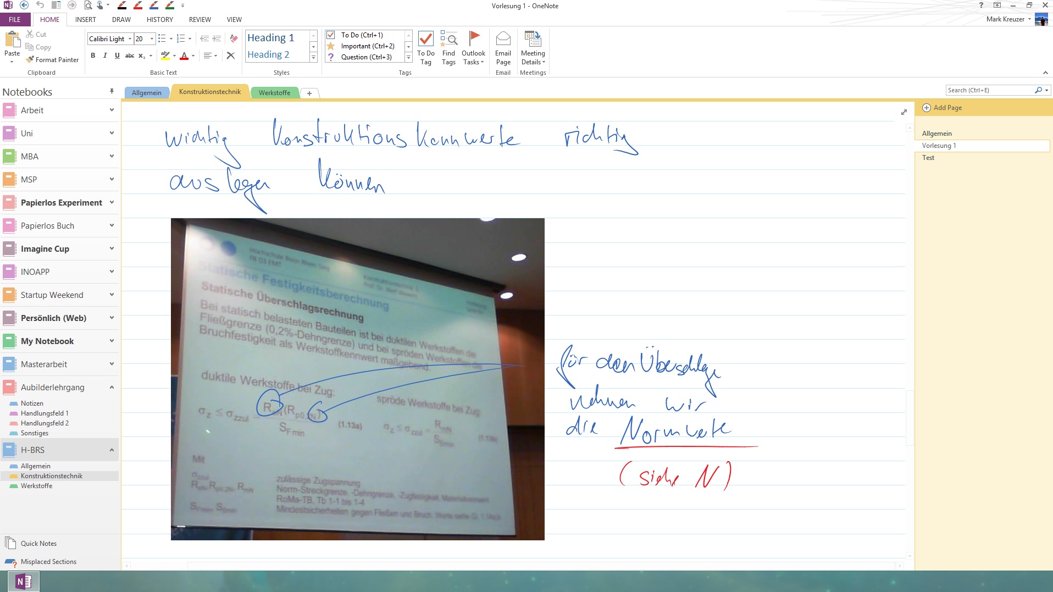Click the Email Page icon
Image resolution: width=1053 pixels, height=592 pixels.
[x=503, y=48]
